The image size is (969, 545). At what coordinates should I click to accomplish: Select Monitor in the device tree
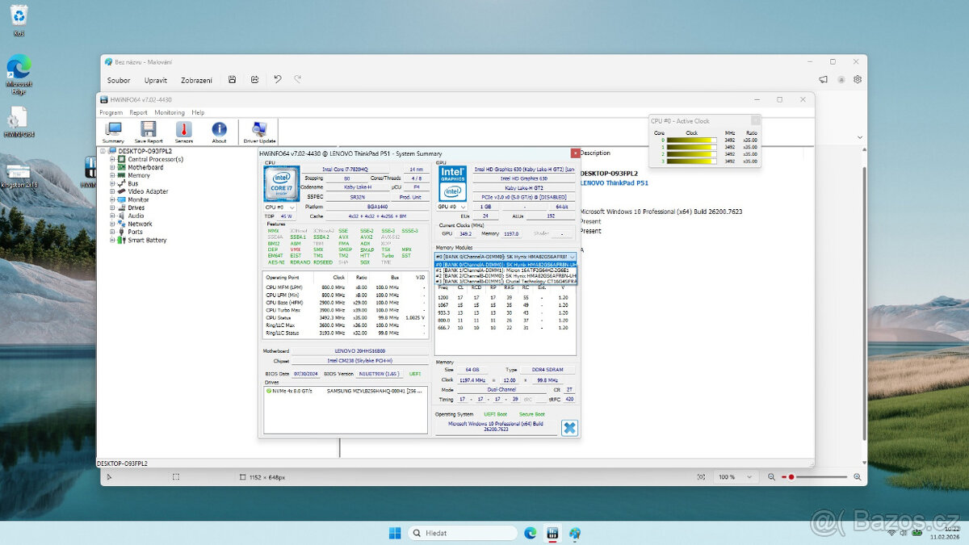point(138,199)
